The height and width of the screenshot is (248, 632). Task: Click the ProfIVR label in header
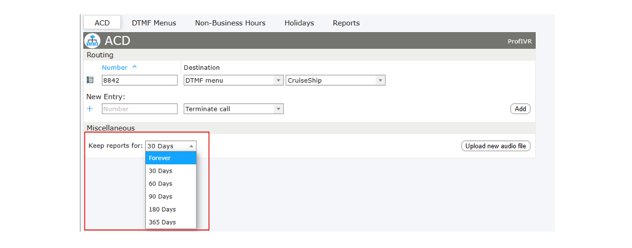tap(521, 42)
